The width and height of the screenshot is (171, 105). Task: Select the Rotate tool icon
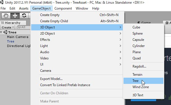[x=24, y=16]
